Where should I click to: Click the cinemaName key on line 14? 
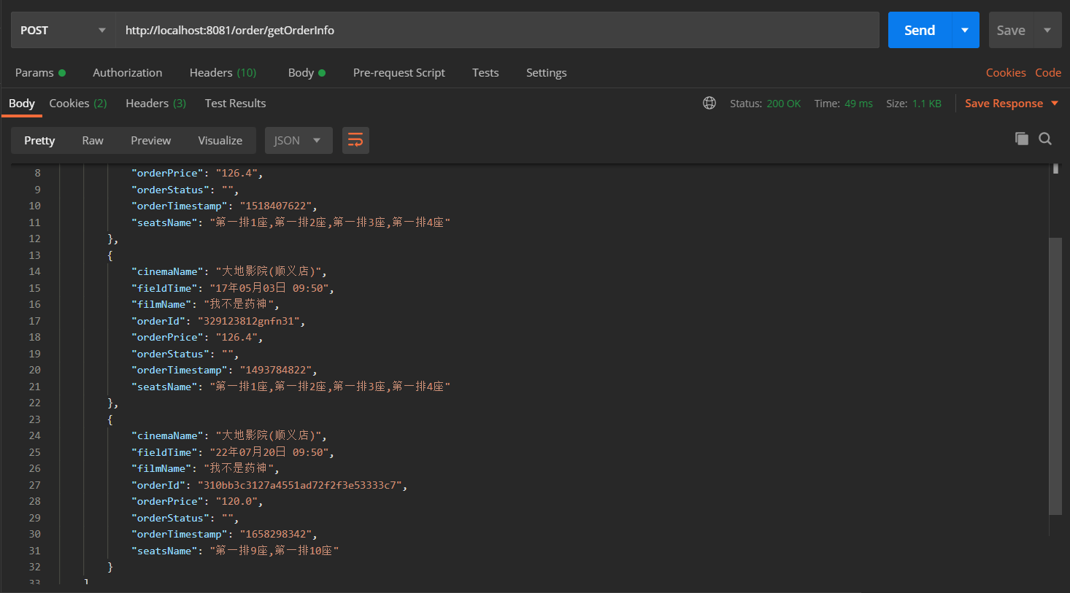tap(167, 271)
